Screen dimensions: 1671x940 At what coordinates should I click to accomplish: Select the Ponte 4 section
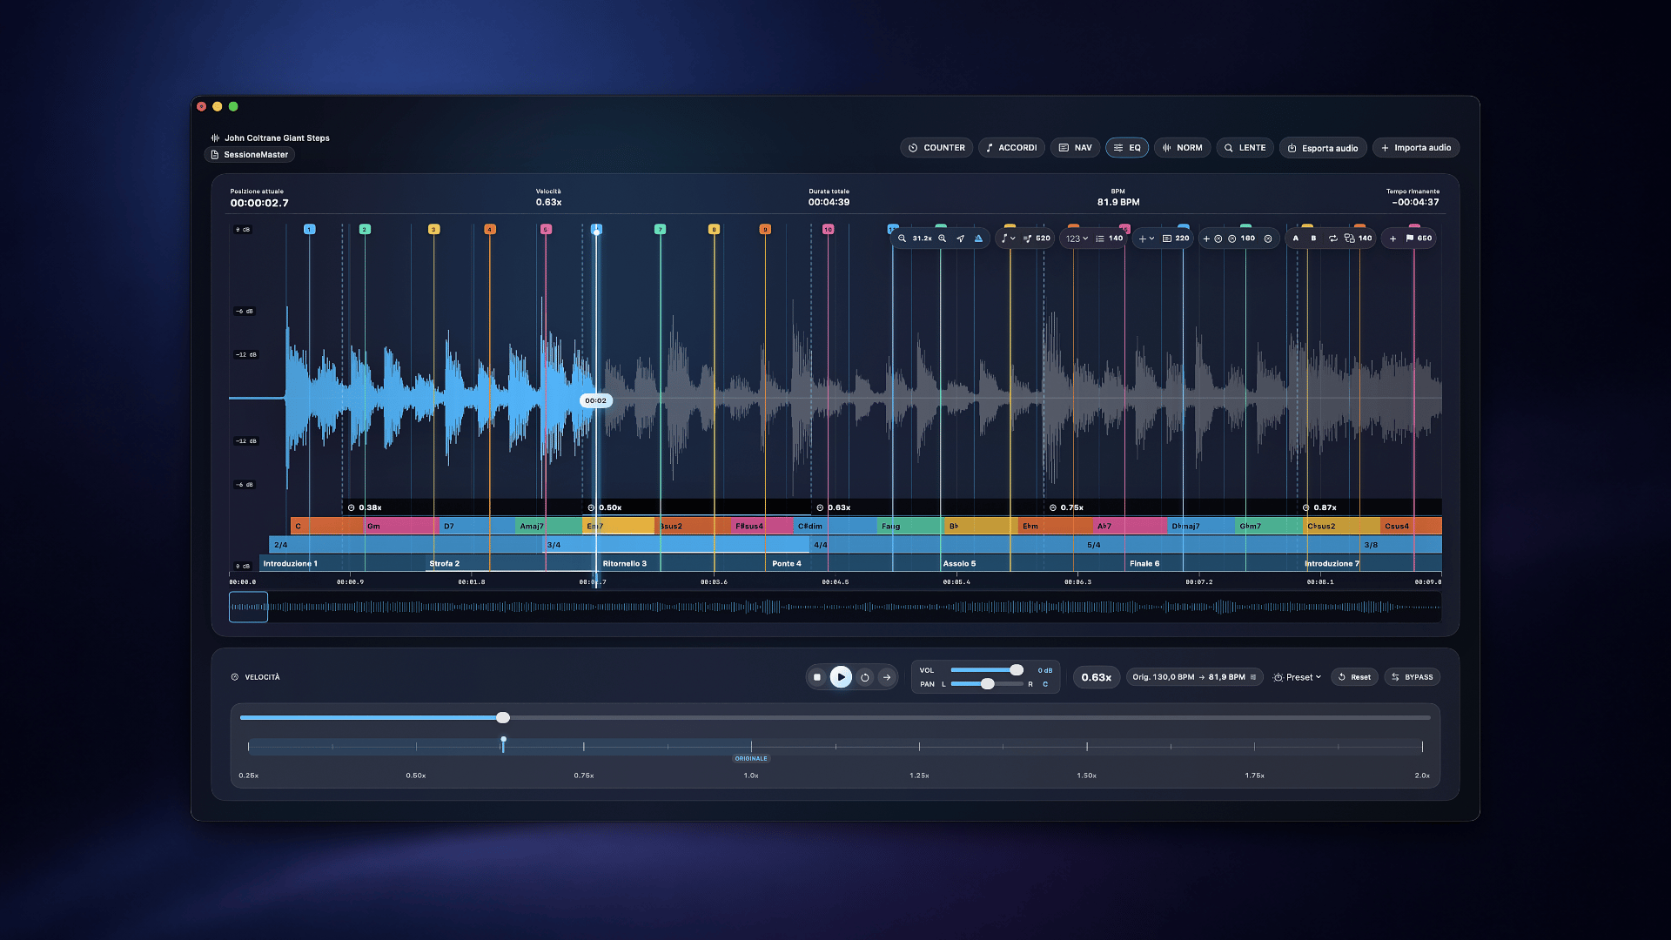click(853, 564)
